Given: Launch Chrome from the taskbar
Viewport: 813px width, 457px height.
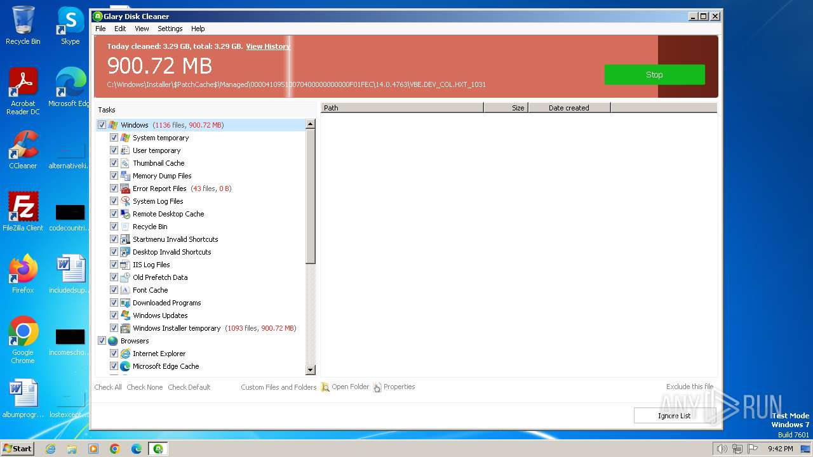Looking at the screenshot, I should tap(115, 449).
